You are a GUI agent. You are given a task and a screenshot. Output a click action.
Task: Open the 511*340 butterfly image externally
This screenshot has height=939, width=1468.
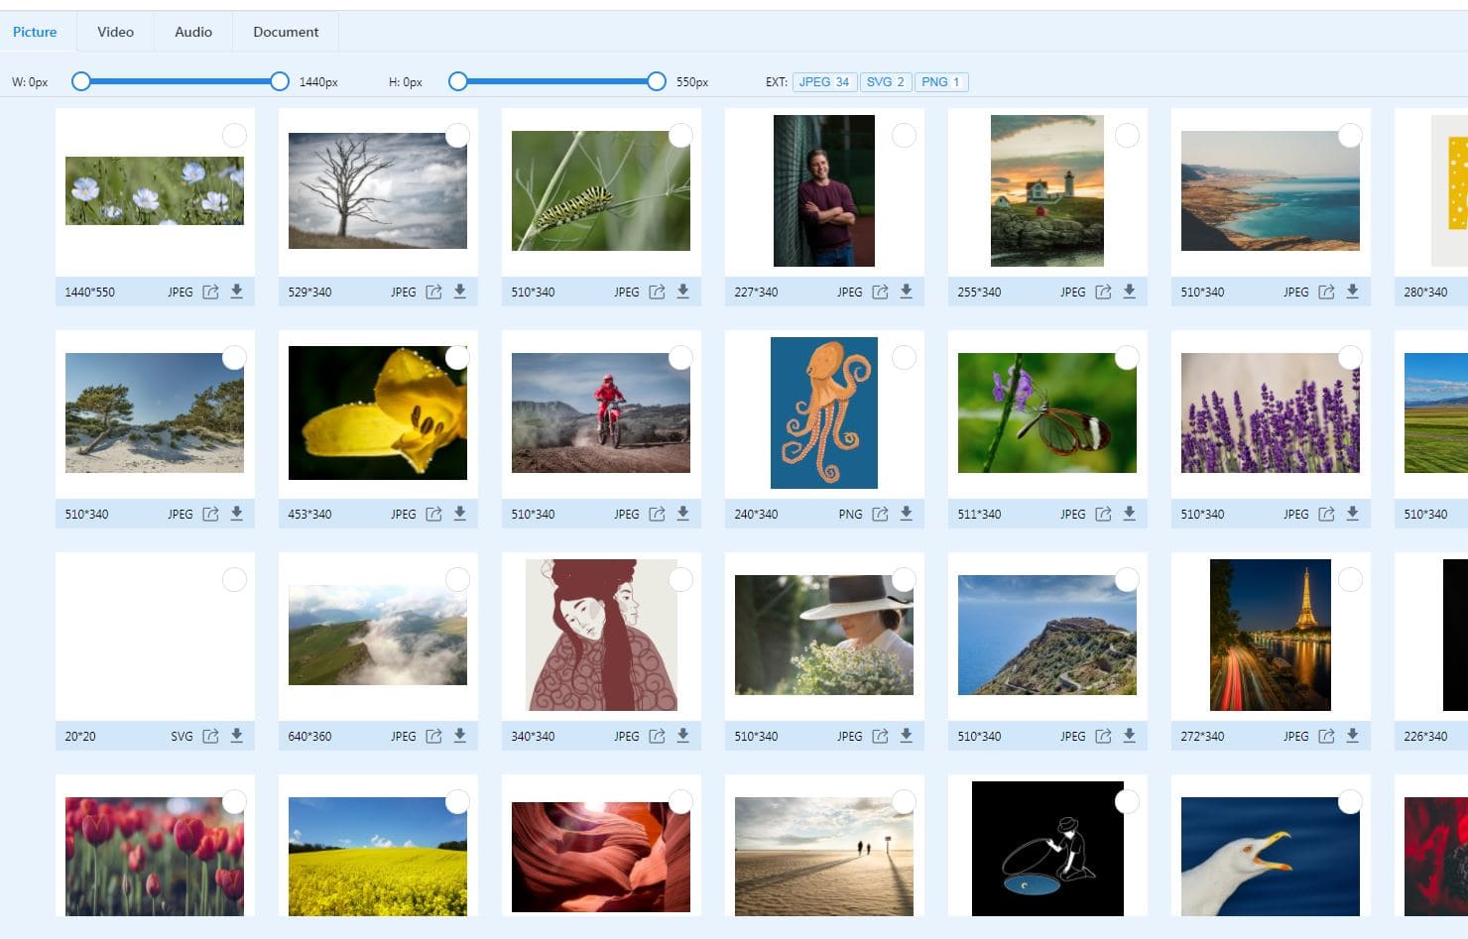1103,514
